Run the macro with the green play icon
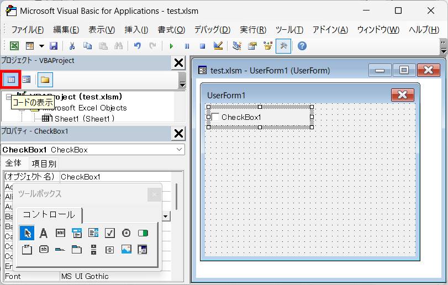The width and height of the screenshot is (448, 285). 171,46
